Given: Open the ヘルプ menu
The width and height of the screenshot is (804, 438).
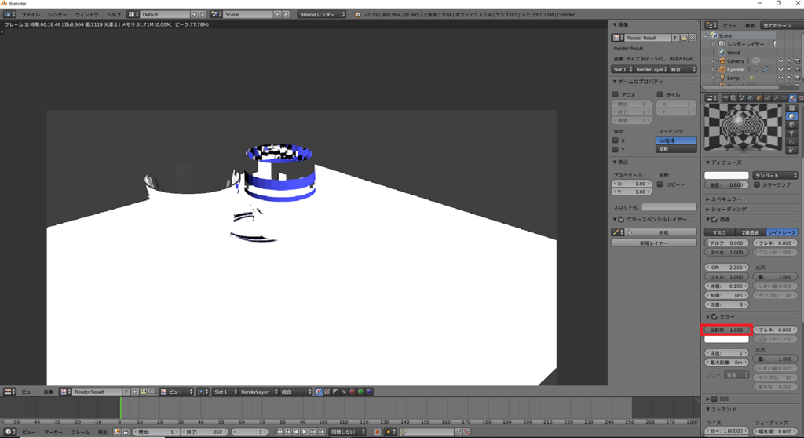Looking at the screenshot, I should (114, 14).
